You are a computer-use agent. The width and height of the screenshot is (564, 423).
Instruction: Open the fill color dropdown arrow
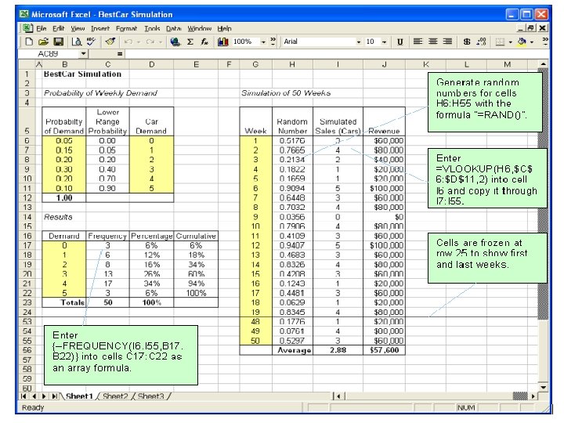[x=532, y=42]
